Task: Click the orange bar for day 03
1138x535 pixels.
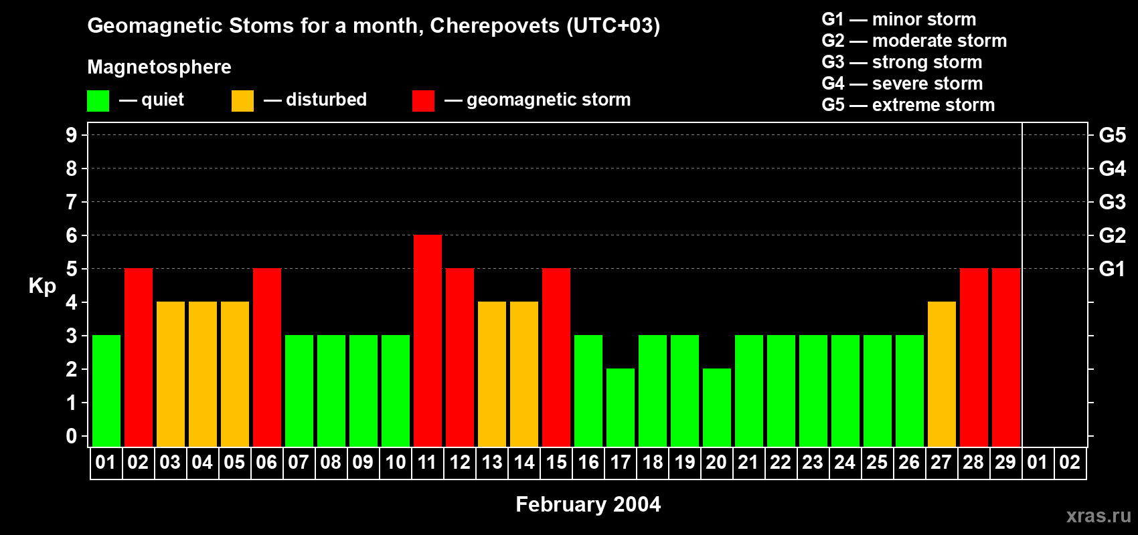Action: (171, 374)
